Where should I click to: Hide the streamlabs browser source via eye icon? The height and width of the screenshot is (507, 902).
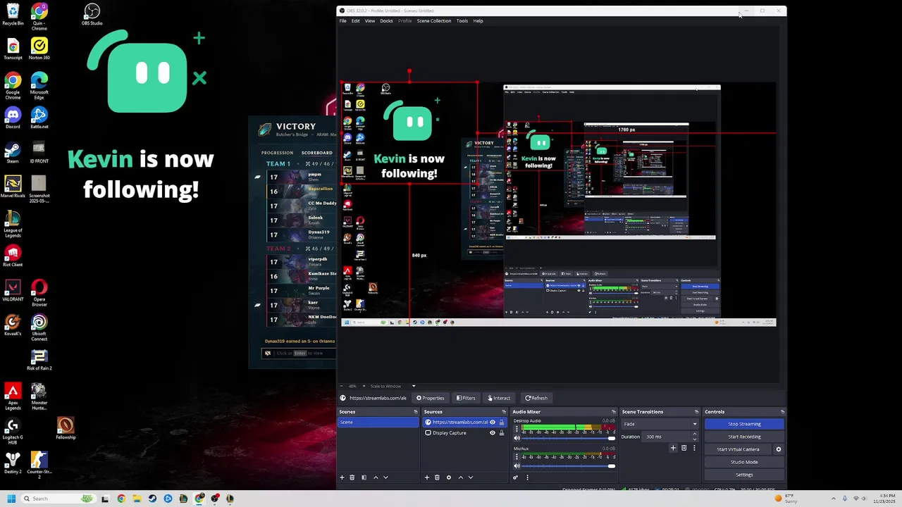493,423
